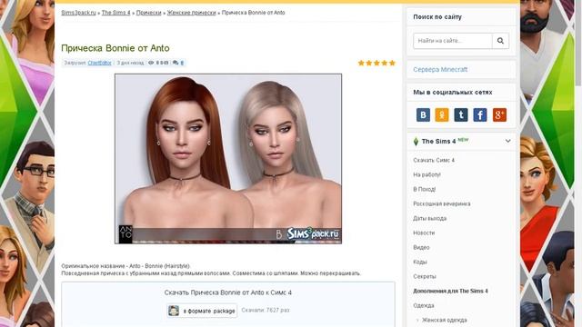The width and height of the screenshot is (582, 327).
Task: Open the Tumblr social icon
Action: point(461,115)
